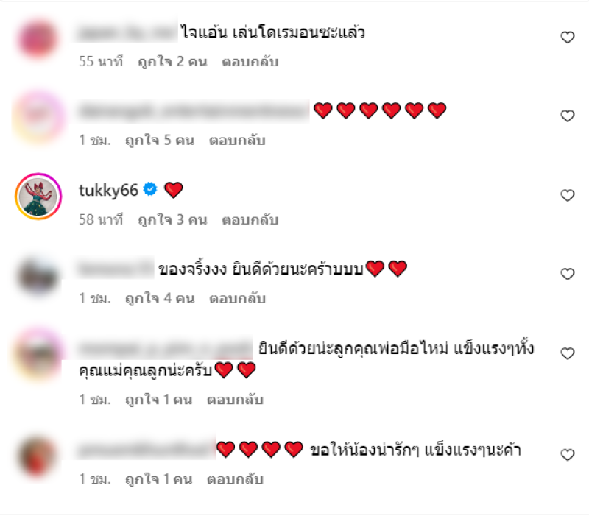The height and width of the screenshot is (516, 589).
Task: Reply to the ของจริ้งงง comment via ตอบกลับ
Action: click(237, 299)
